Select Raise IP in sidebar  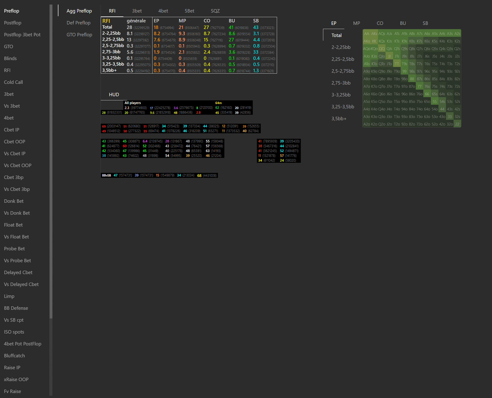point(12,368)
